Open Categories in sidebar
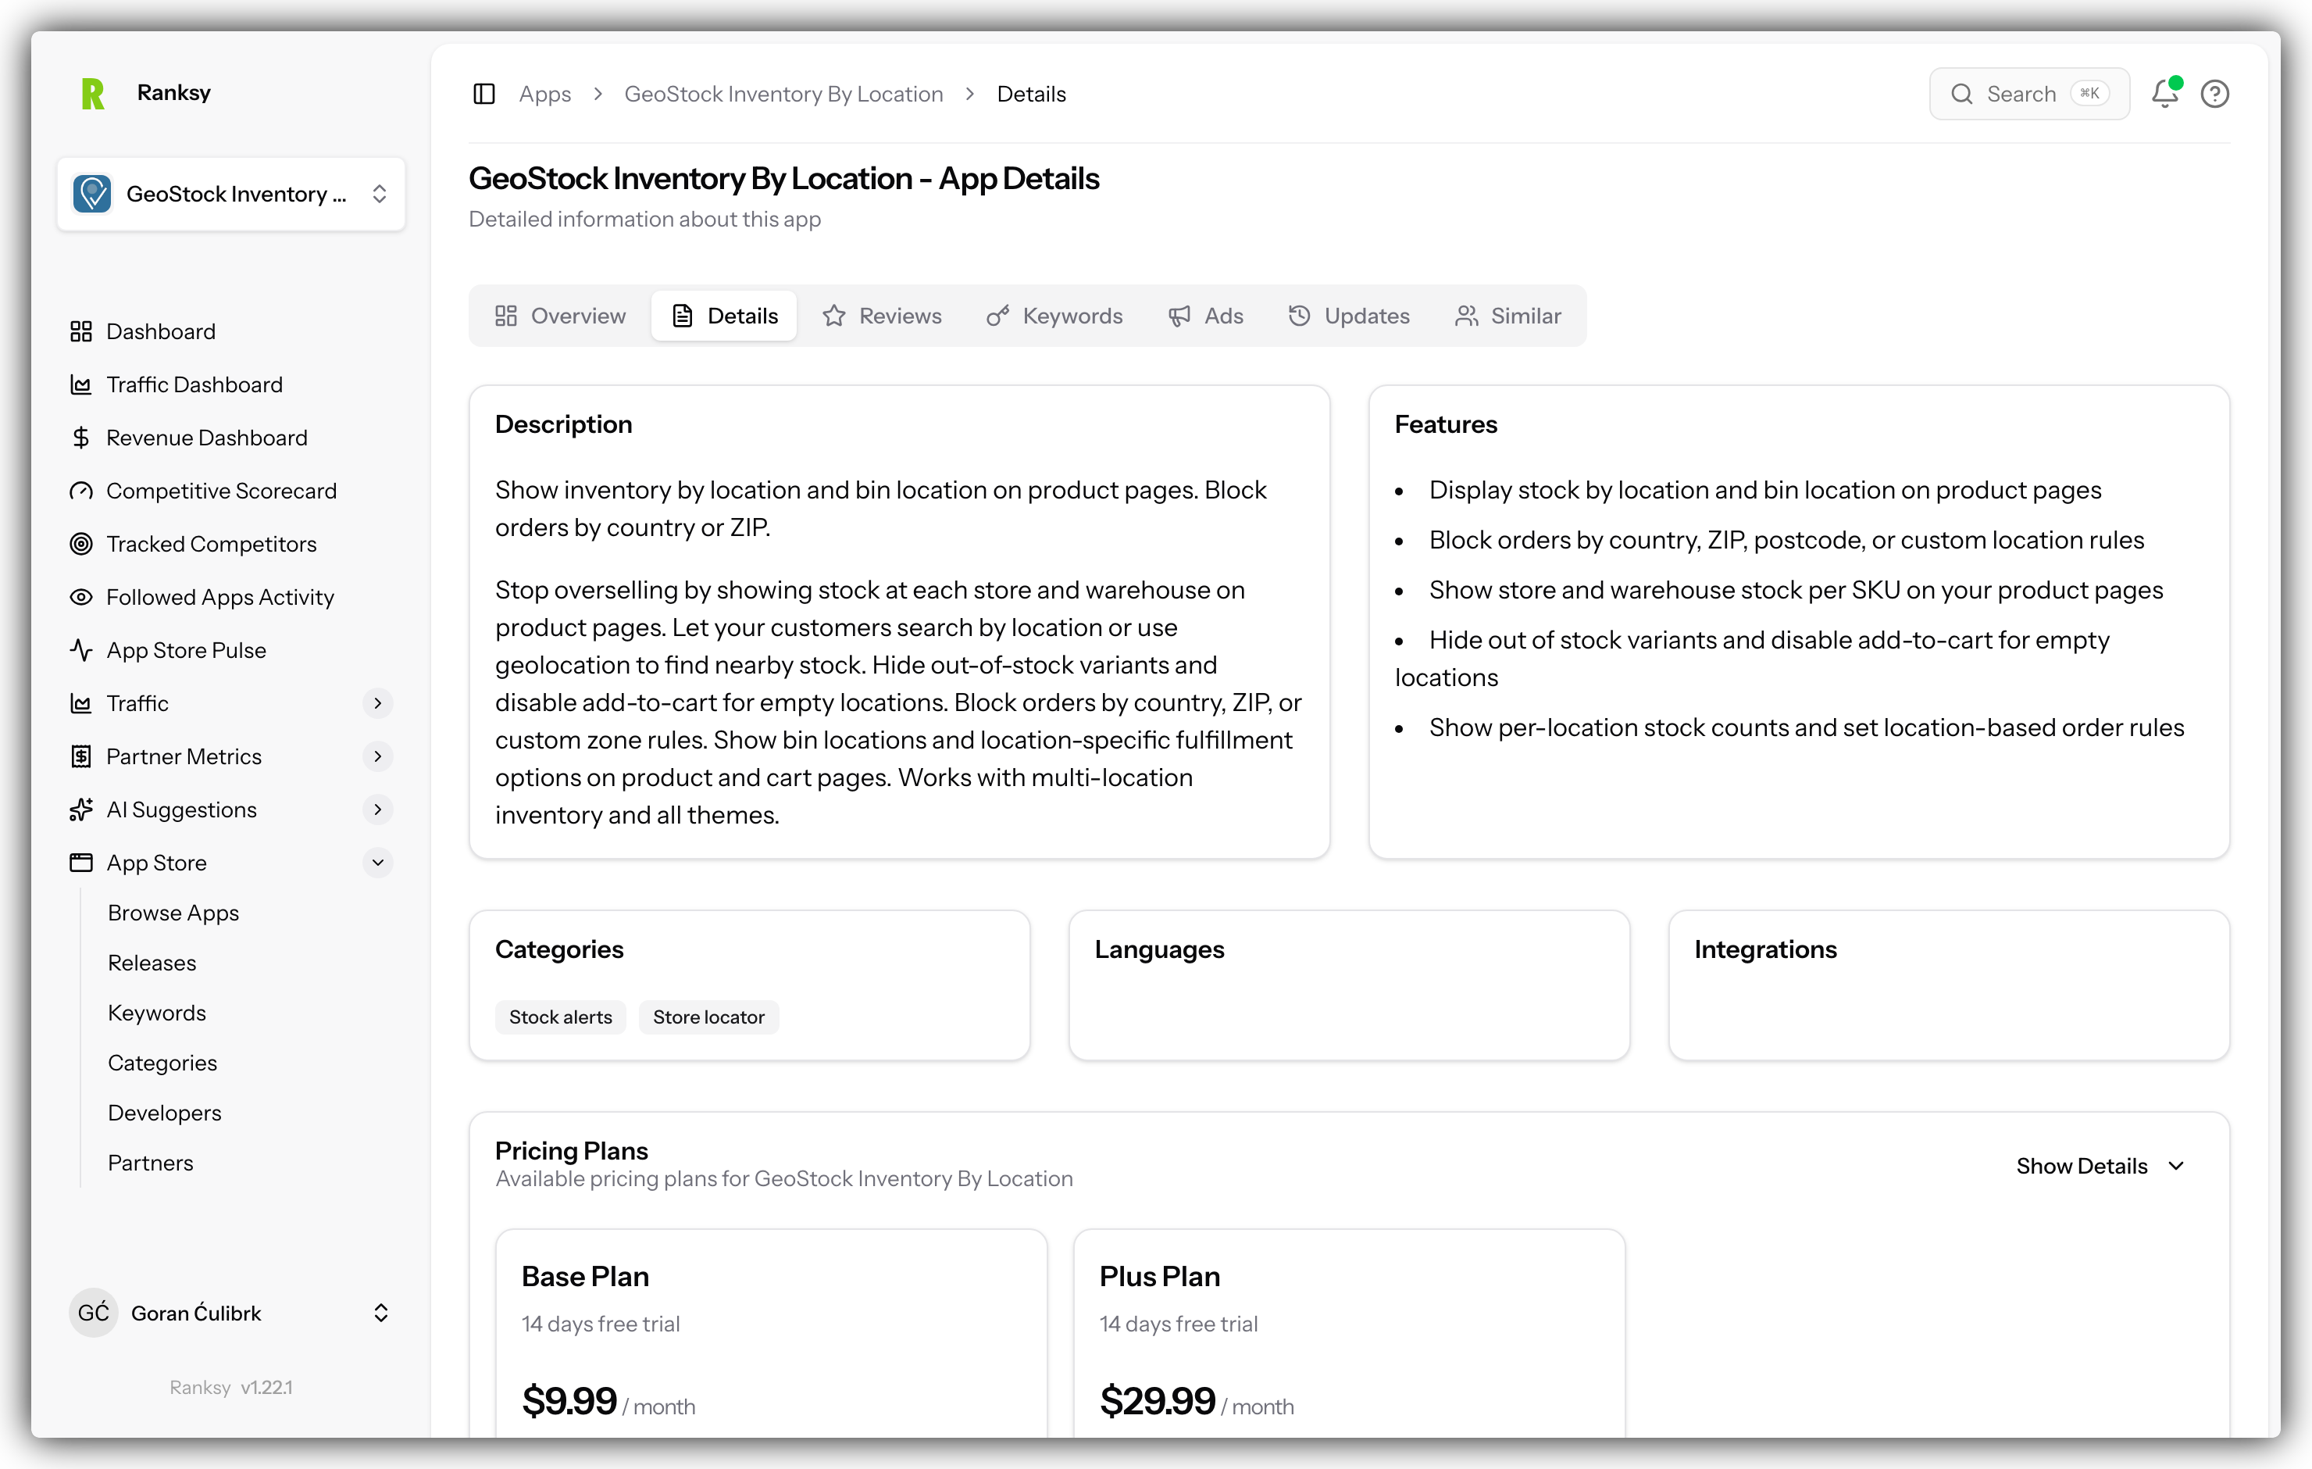The width and height of the screenshot is (2312, 1469). pos(162,1063)
